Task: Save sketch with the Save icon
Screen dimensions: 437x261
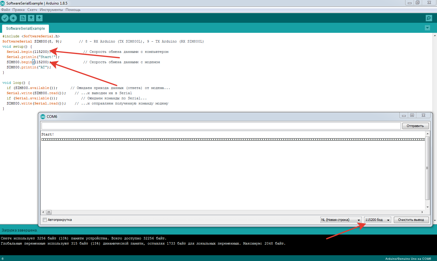Action: (39, 18)
